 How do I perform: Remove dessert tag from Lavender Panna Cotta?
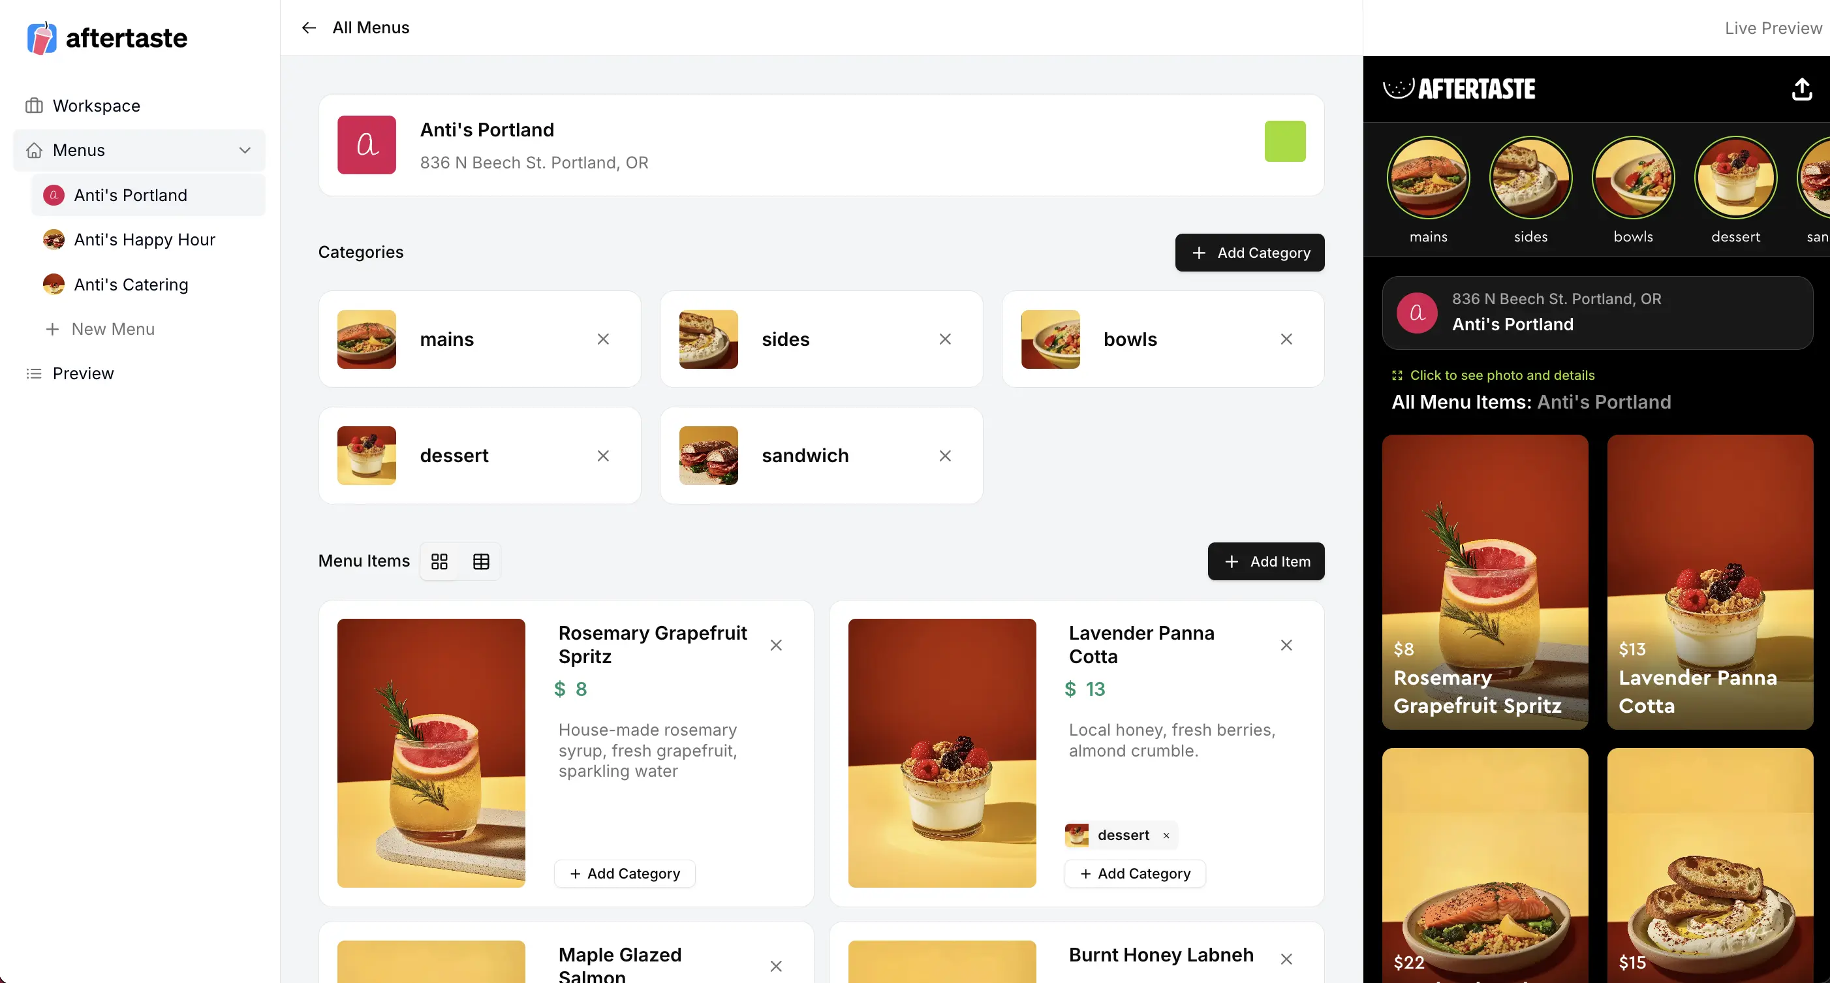click(x=1166, y=835)
